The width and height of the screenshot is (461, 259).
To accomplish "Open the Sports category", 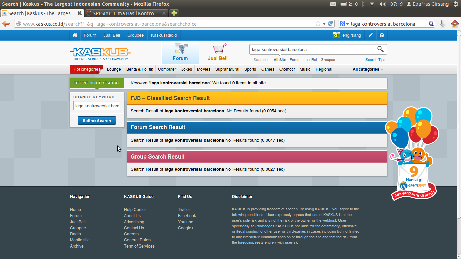I will click(250, 69).
